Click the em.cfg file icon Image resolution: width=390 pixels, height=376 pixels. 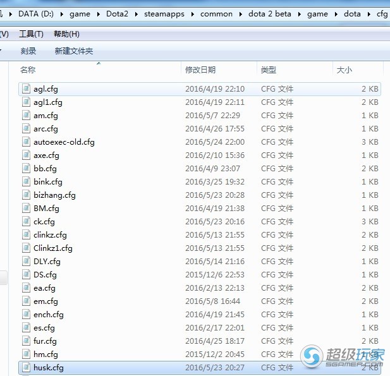pyautogui.click(x=26, y=301)
